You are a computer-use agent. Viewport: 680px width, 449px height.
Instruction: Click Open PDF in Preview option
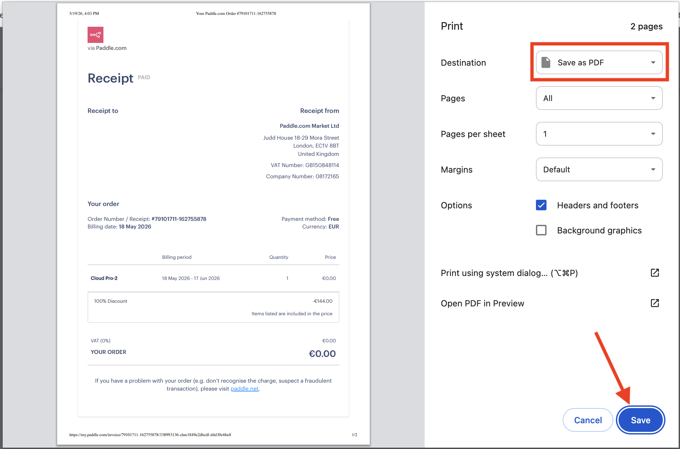click(x=550, y=303)
